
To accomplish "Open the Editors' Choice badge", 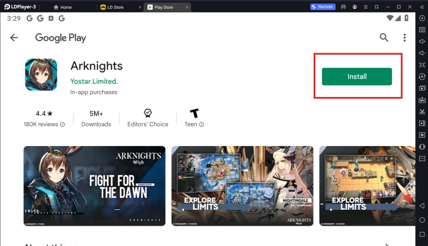I will [148, 118].
